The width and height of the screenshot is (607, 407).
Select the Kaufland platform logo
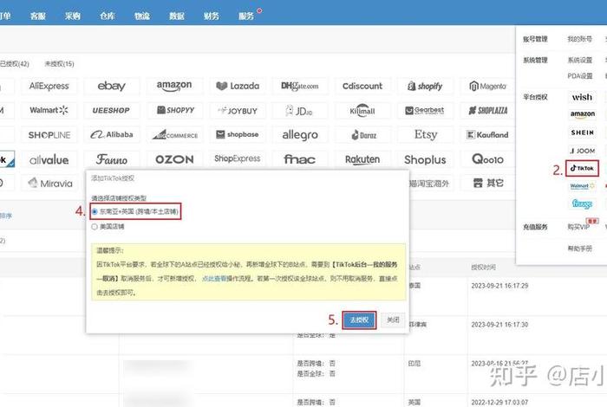tap(487, 135)
